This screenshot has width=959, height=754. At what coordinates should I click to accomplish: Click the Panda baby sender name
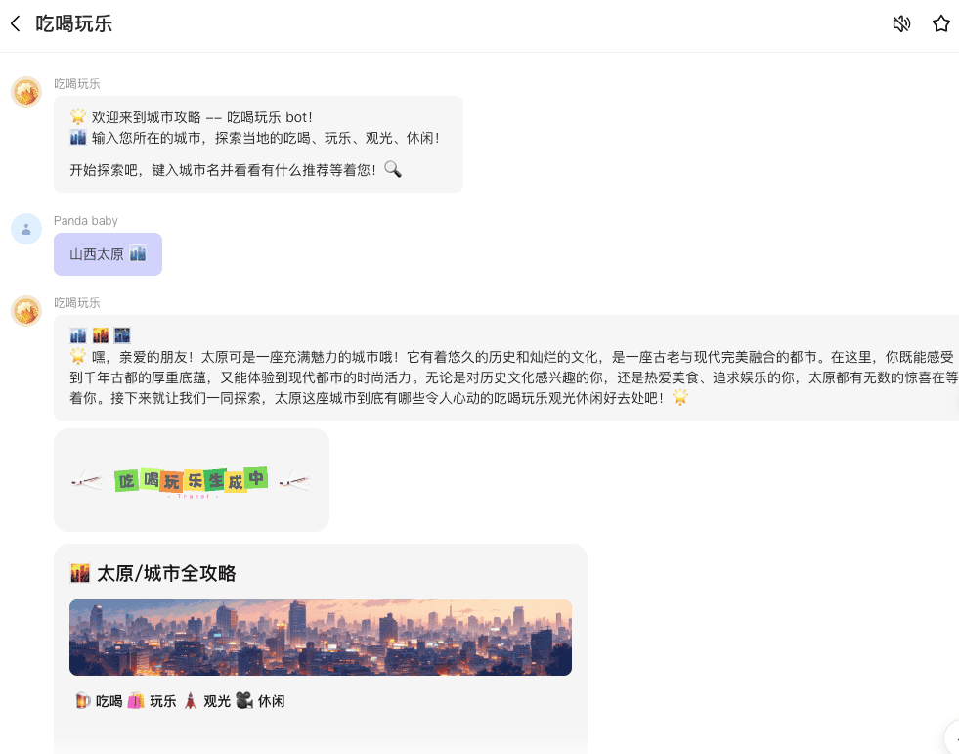pos(86,221)
